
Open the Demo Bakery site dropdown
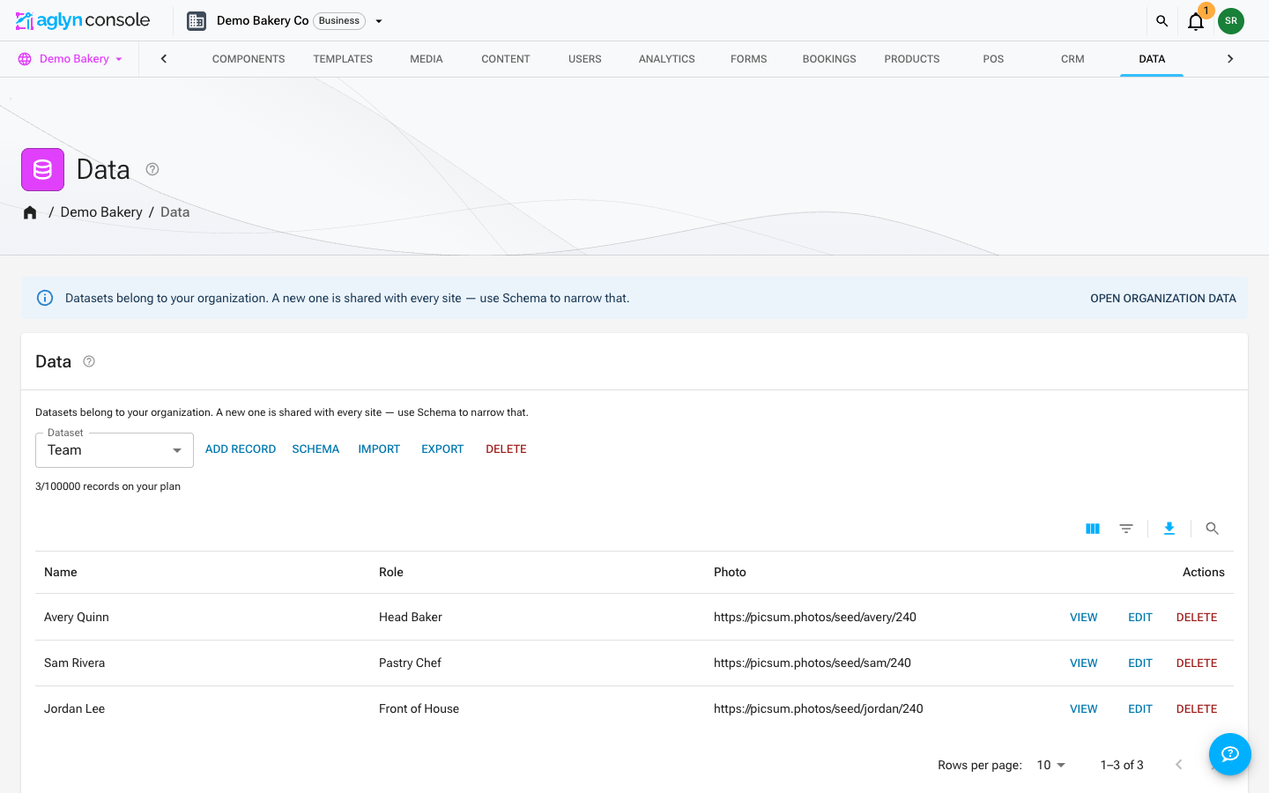coord(70,59)
